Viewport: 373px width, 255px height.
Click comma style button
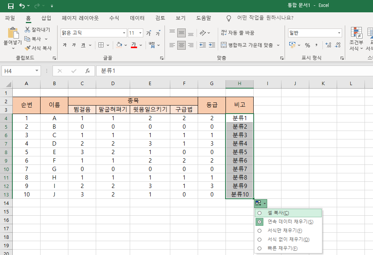pos(316,45)
